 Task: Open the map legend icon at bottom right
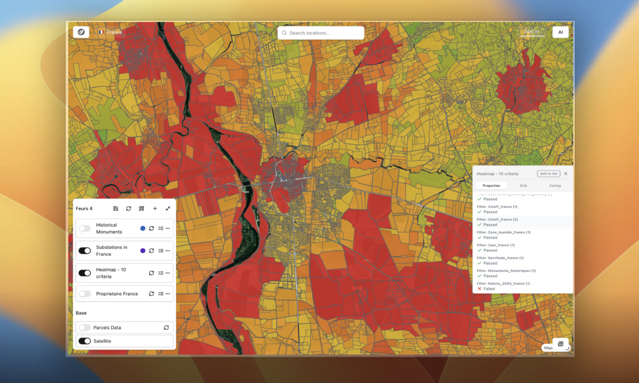pyautogui.click(x=561, y=344)
